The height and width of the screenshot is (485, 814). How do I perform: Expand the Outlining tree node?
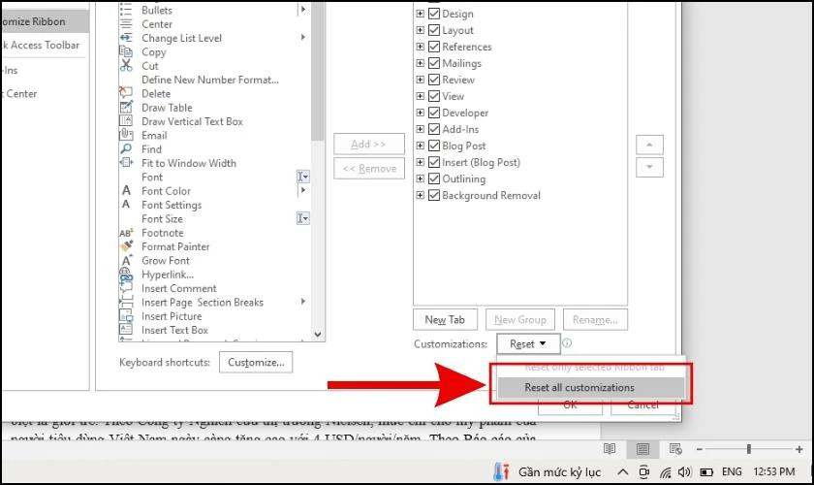point(420,178)
